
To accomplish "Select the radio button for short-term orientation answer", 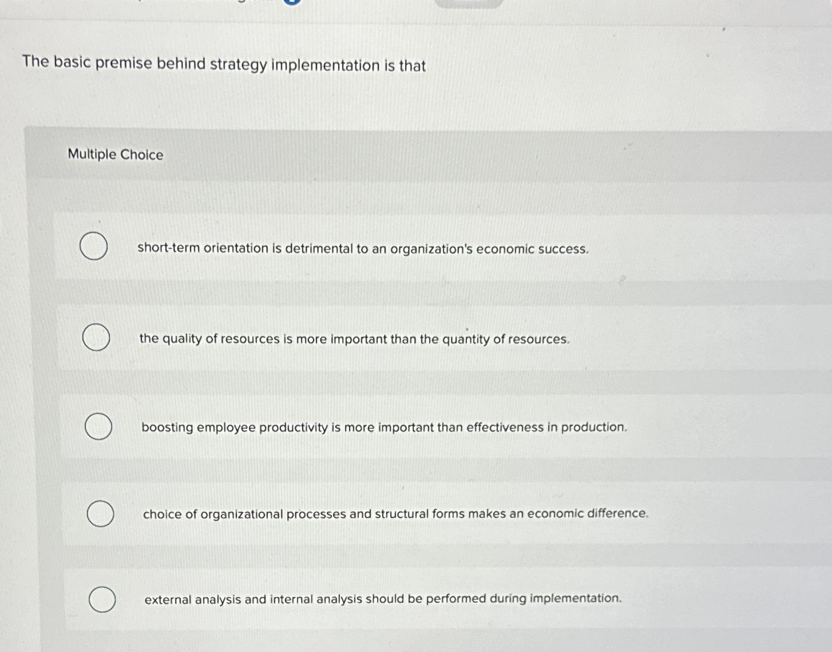I will 94,247.
